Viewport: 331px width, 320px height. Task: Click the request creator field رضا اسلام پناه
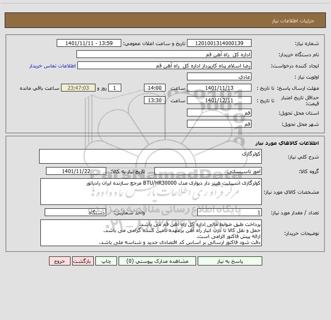point(164,65)
